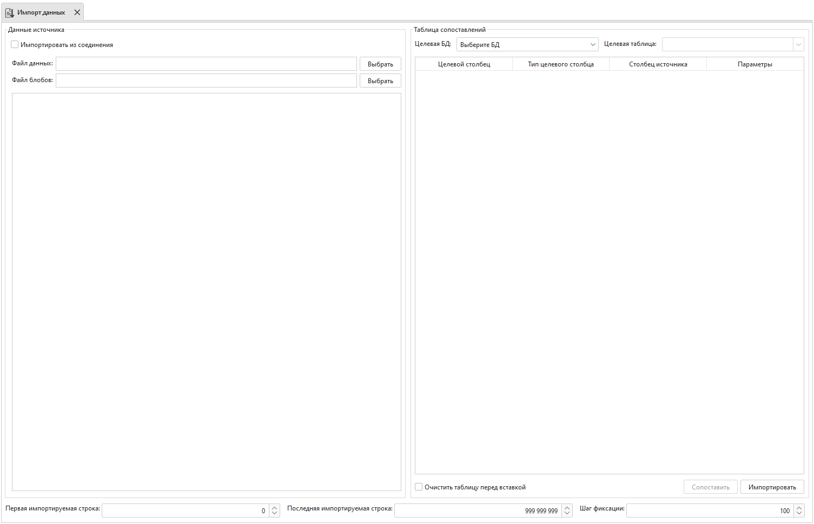Close the Импорт данных tab

pos(77,12)
